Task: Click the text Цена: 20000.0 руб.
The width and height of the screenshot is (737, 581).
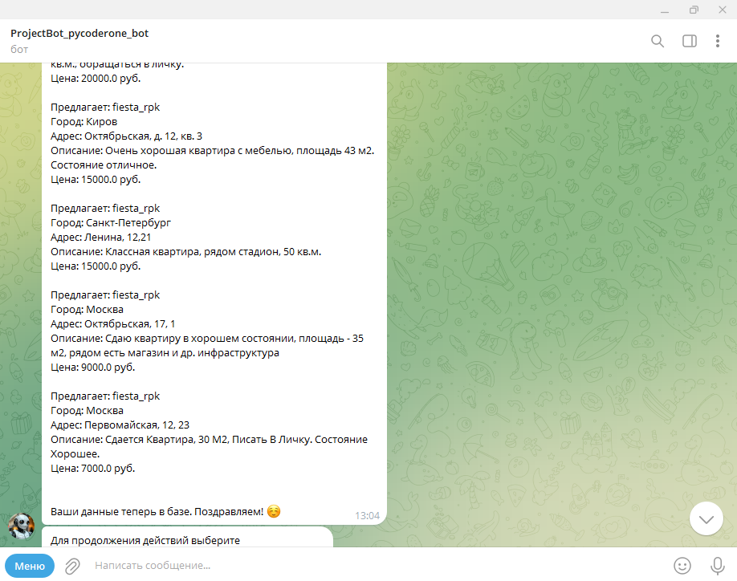Action: tap(96, 79)
